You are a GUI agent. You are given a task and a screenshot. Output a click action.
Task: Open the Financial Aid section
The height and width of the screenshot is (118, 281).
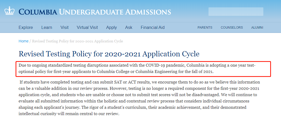153,28
